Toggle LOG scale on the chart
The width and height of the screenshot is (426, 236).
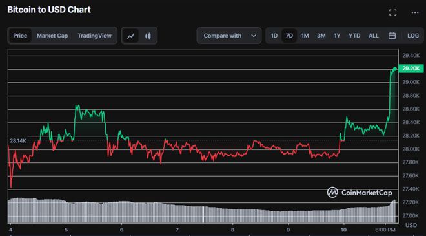pos(413,36)
